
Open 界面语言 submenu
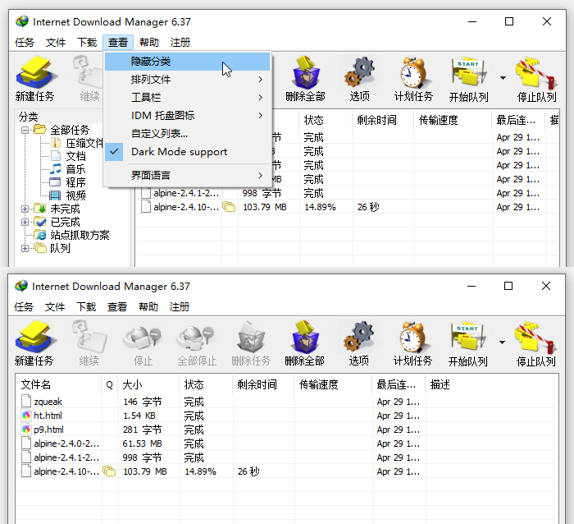[x=188, y=175]
